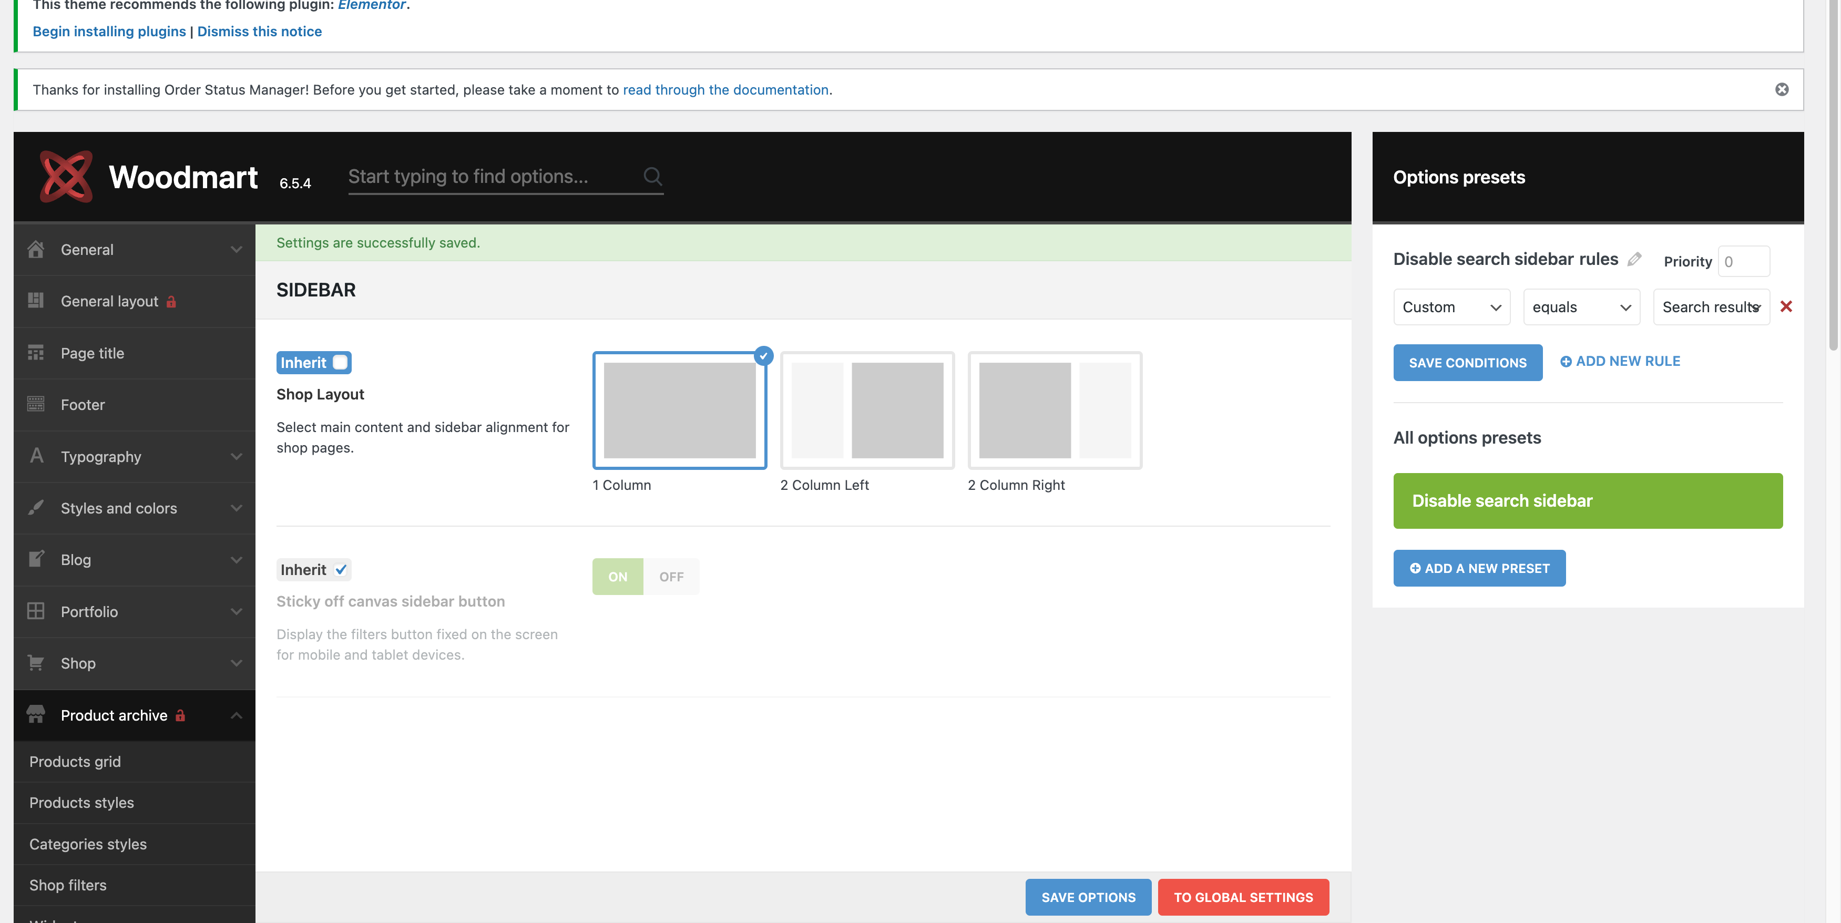
Task: Open the equals comparison dropdown
Action: (1581, 307)
